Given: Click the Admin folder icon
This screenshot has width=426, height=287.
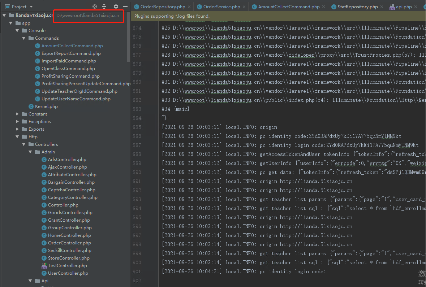Looking at the screenshot, I should 38,152.
